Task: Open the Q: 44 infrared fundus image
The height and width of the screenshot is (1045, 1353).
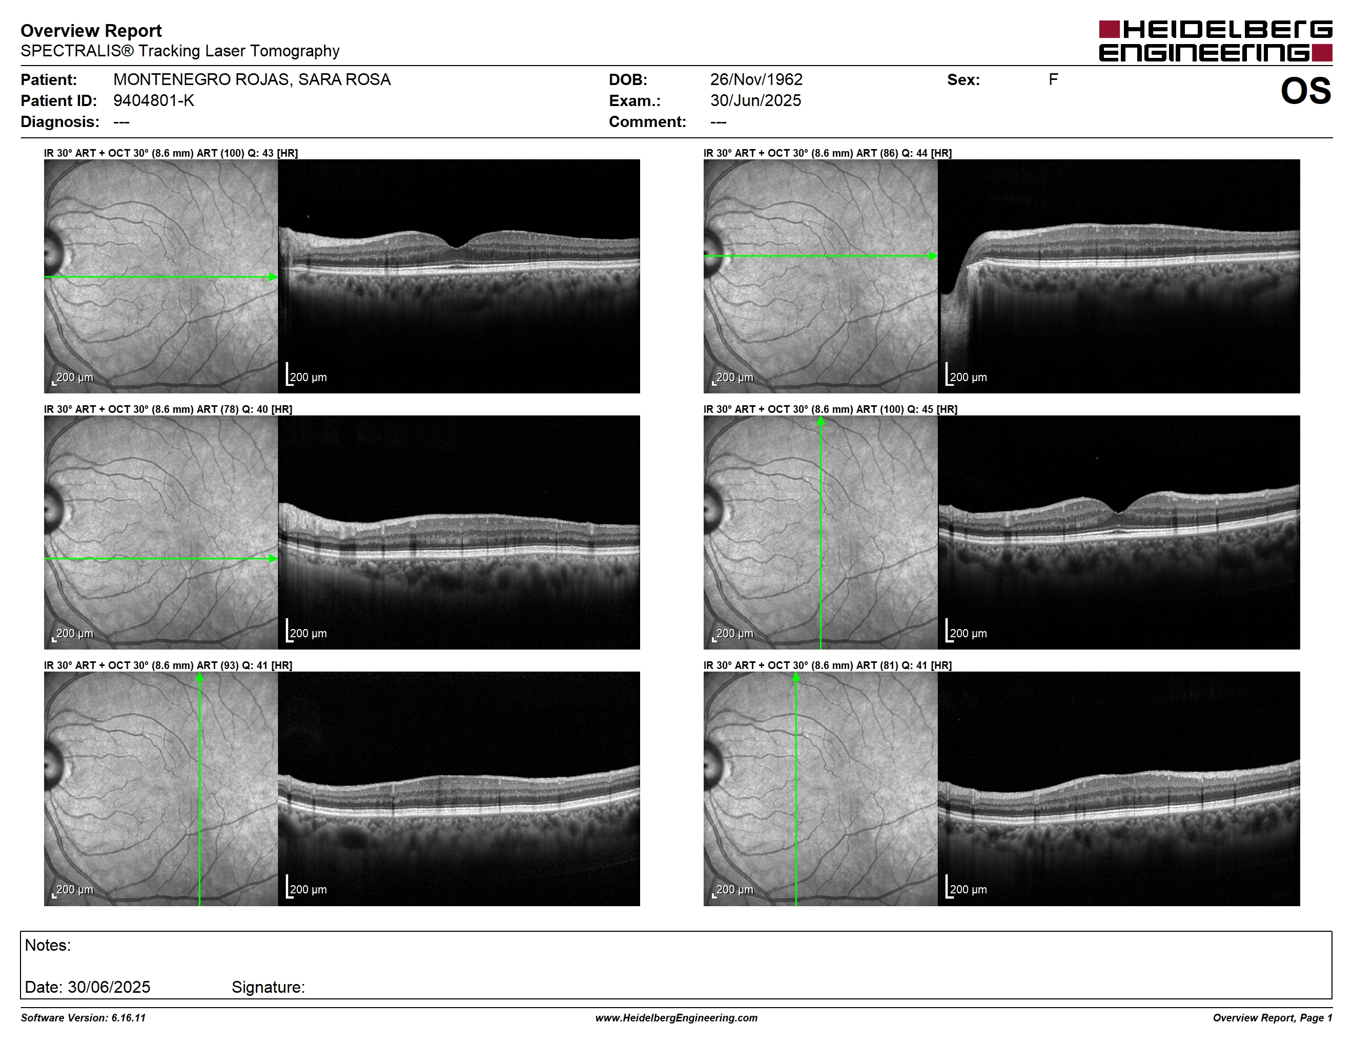Action: [820, 276]
